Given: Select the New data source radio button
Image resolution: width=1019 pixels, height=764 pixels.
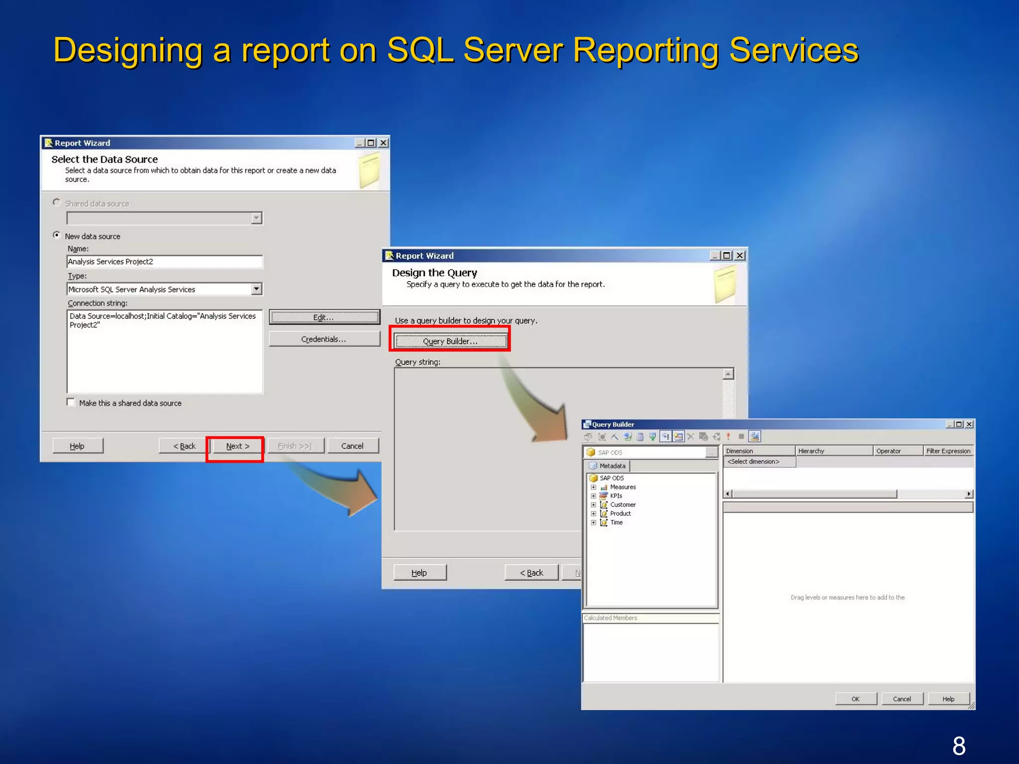Looking at the screenshot, I should point(57,235).
